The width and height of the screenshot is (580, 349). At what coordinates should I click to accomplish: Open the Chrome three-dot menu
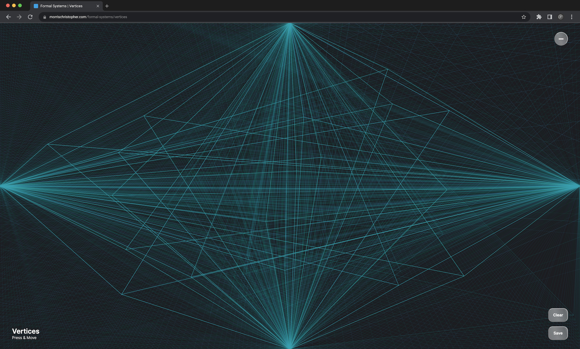click(572, 17)
